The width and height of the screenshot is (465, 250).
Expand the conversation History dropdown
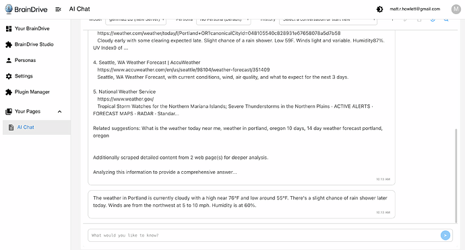(x=328, y=20)
